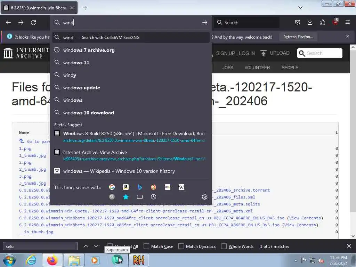Search this time with DuckDuckGo icon
This screenshot has width=356, height=267.
pos(153,187)
